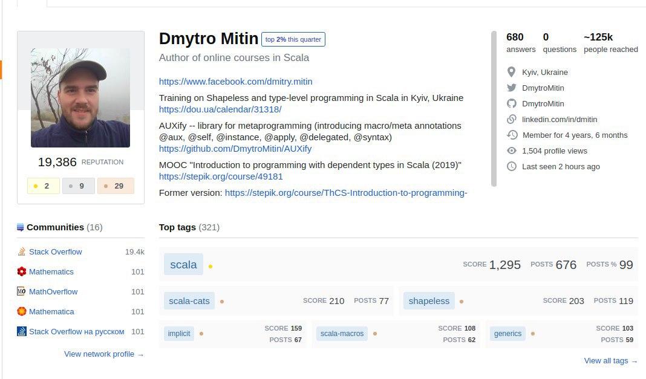This screenshot has width=646, height=379.
Task: Click the Member for 4 years text
Action: coord(575,135)
